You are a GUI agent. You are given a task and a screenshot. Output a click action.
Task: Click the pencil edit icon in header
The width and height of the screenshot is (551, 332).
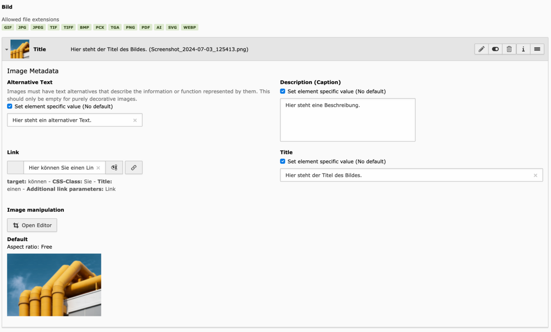(481, 49)
